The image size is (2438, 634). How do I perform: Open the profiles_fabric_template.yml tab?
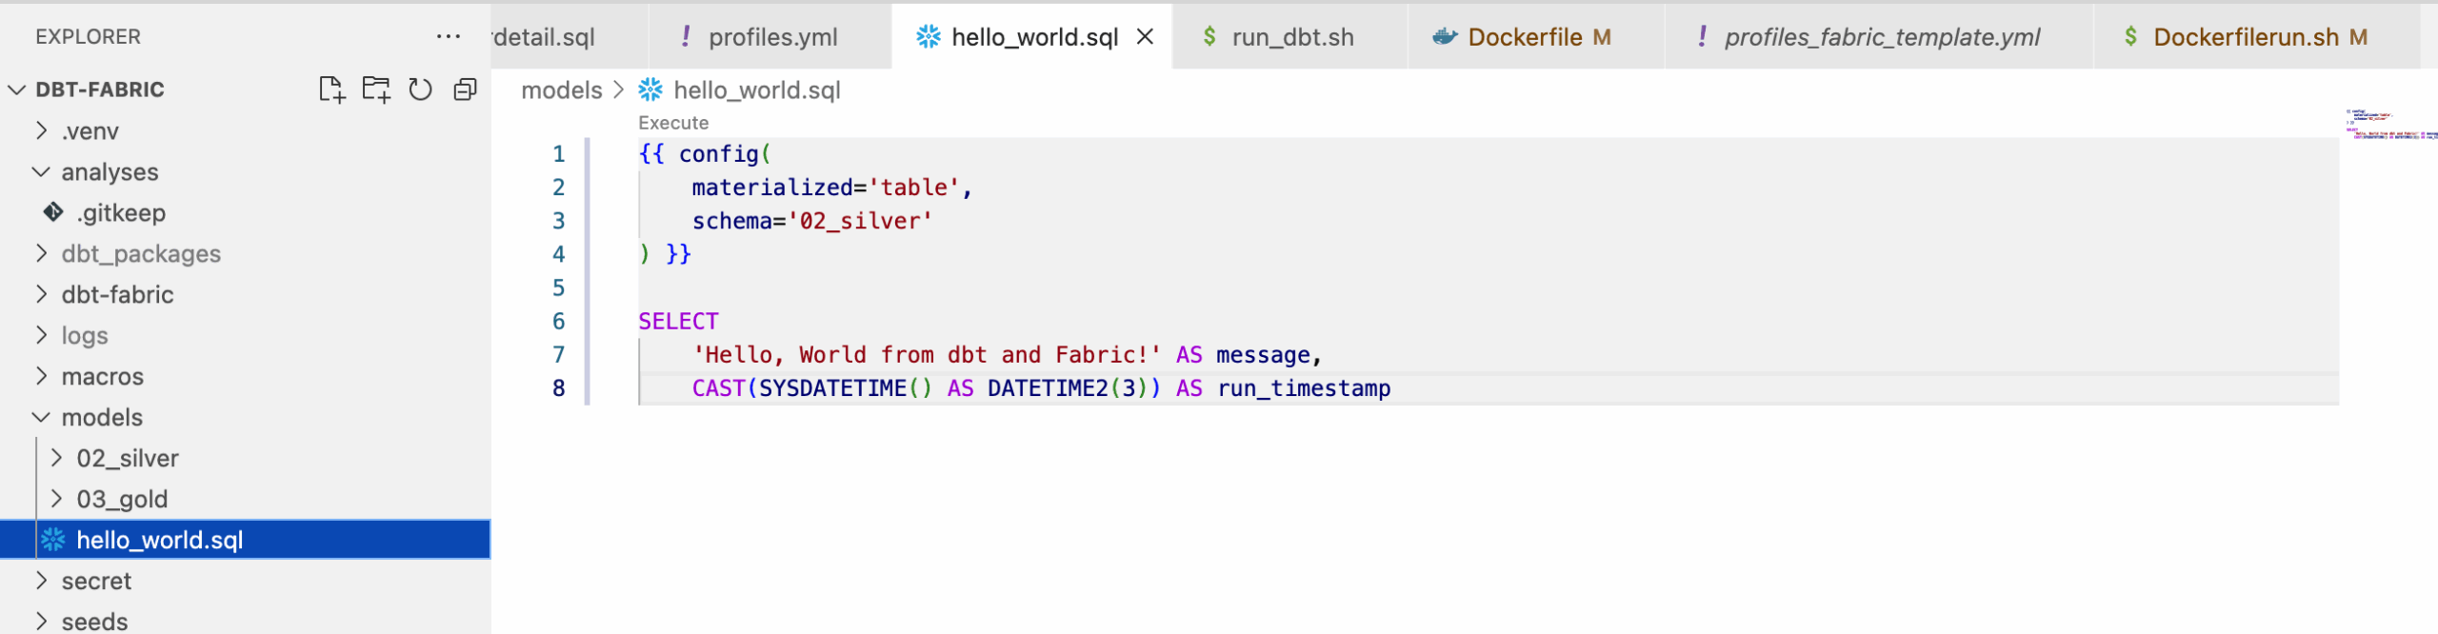click(1881, 37)
